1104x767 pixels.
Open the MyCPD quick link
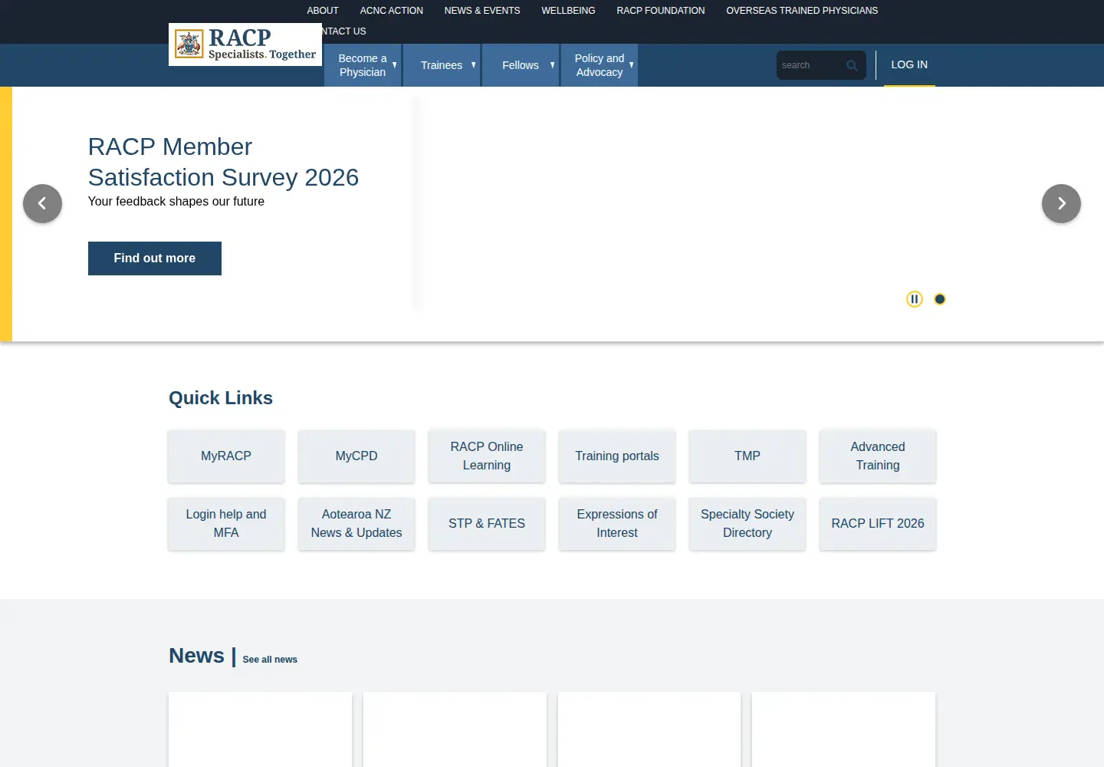click(x=356, y=456)
